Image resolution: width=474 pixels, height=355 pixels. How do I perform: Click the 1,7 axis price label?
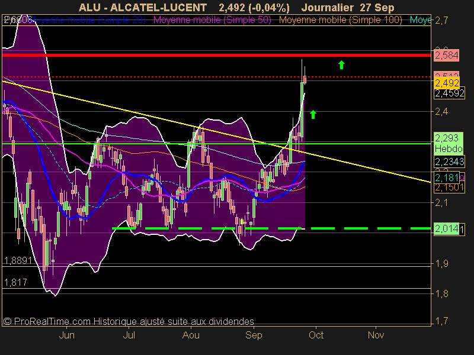pyautogui.click(x=441, y=321)
